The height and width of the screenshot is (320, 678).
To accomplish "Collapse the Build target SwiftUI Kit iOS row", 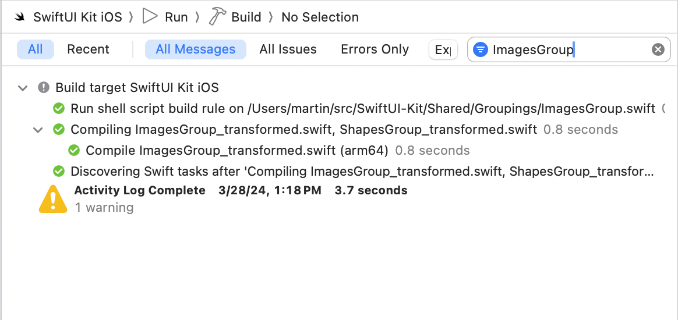I will point(23,88).
